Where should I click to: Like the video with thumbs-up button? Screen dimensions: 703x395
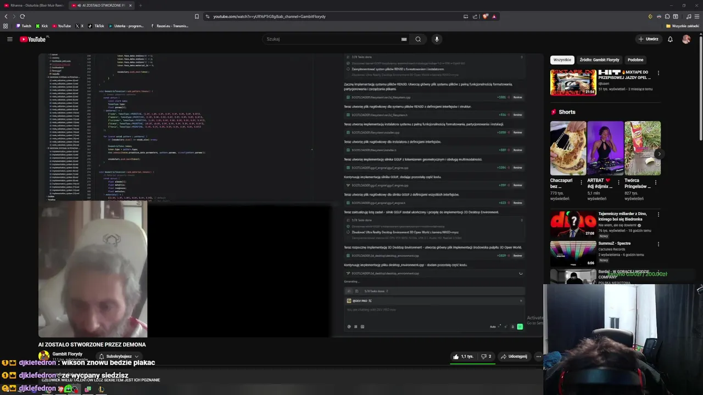[x=463, y=357]
